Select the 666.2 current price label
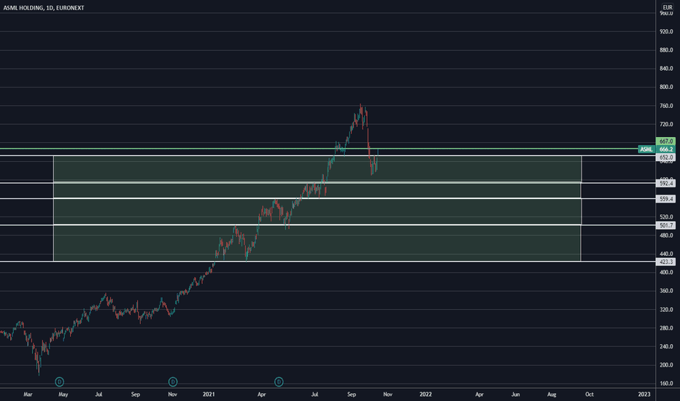The image size is (680, 401). (x=665, y=149)
